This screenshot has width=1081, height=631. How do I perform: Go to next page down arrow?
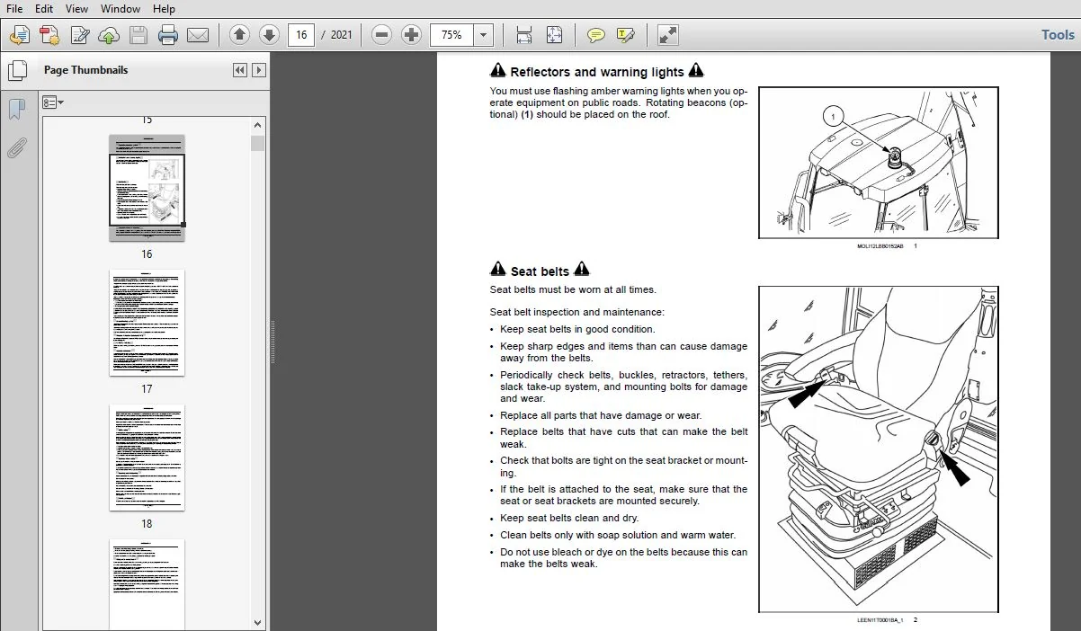pos(269,35)
